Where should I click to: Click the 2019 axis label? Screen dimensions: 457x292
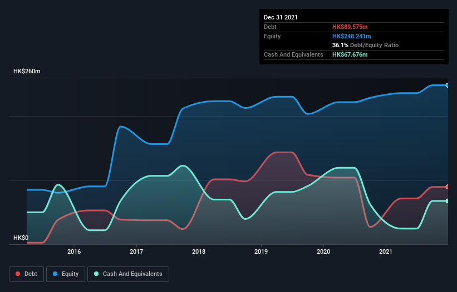(261, 251)
